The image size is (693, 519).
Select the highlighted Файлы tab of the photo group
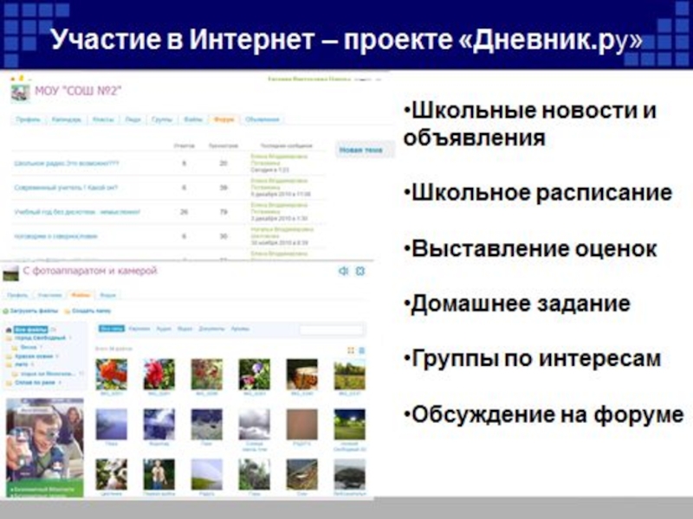pyautogui.click(x=81, y=295)
